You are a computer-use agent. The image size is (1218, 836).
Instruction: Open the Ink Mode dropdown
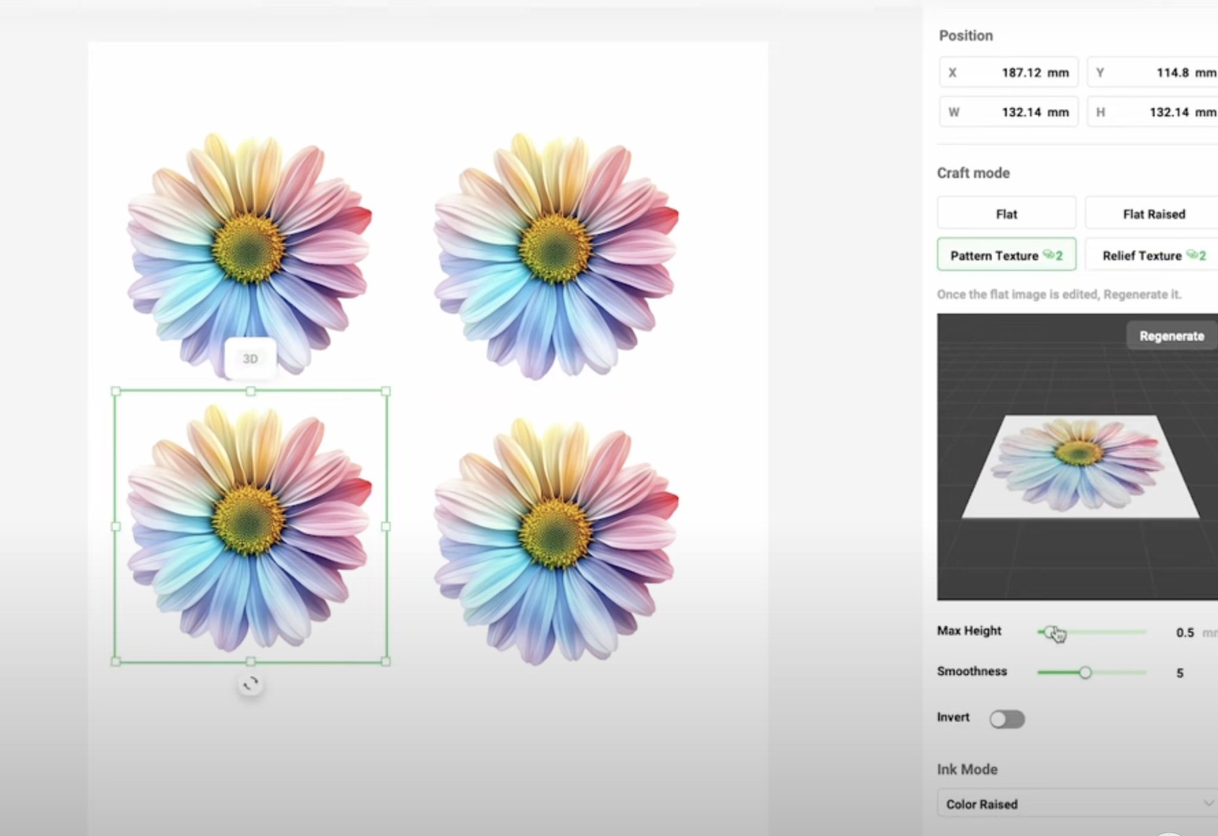click(1076, 803)
